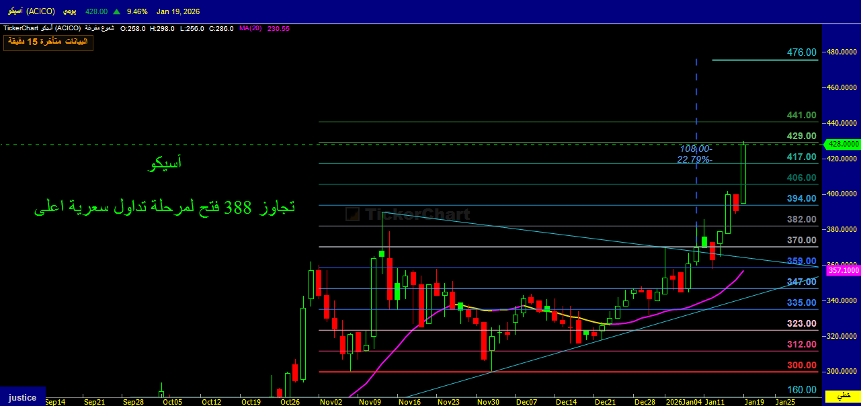
Task: Click the blue dashed vertical measurement line
Action: point(696,101)
